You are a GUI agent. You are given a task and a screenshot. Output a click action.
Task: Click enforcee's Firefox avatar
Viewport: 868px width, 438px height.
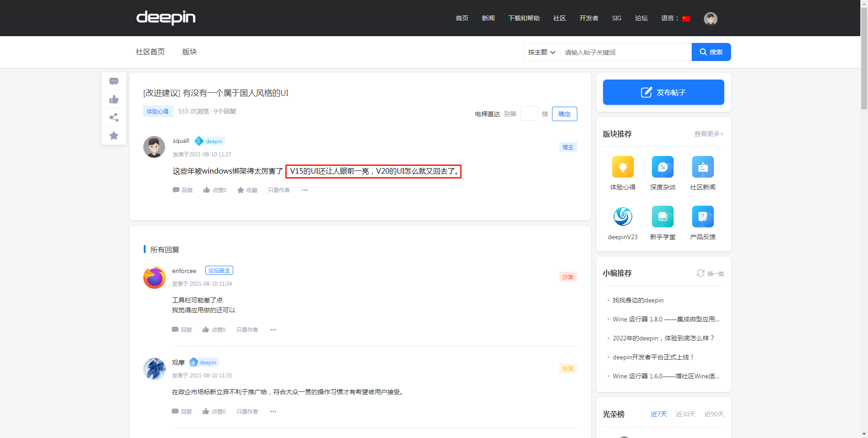tap(155, 278)
